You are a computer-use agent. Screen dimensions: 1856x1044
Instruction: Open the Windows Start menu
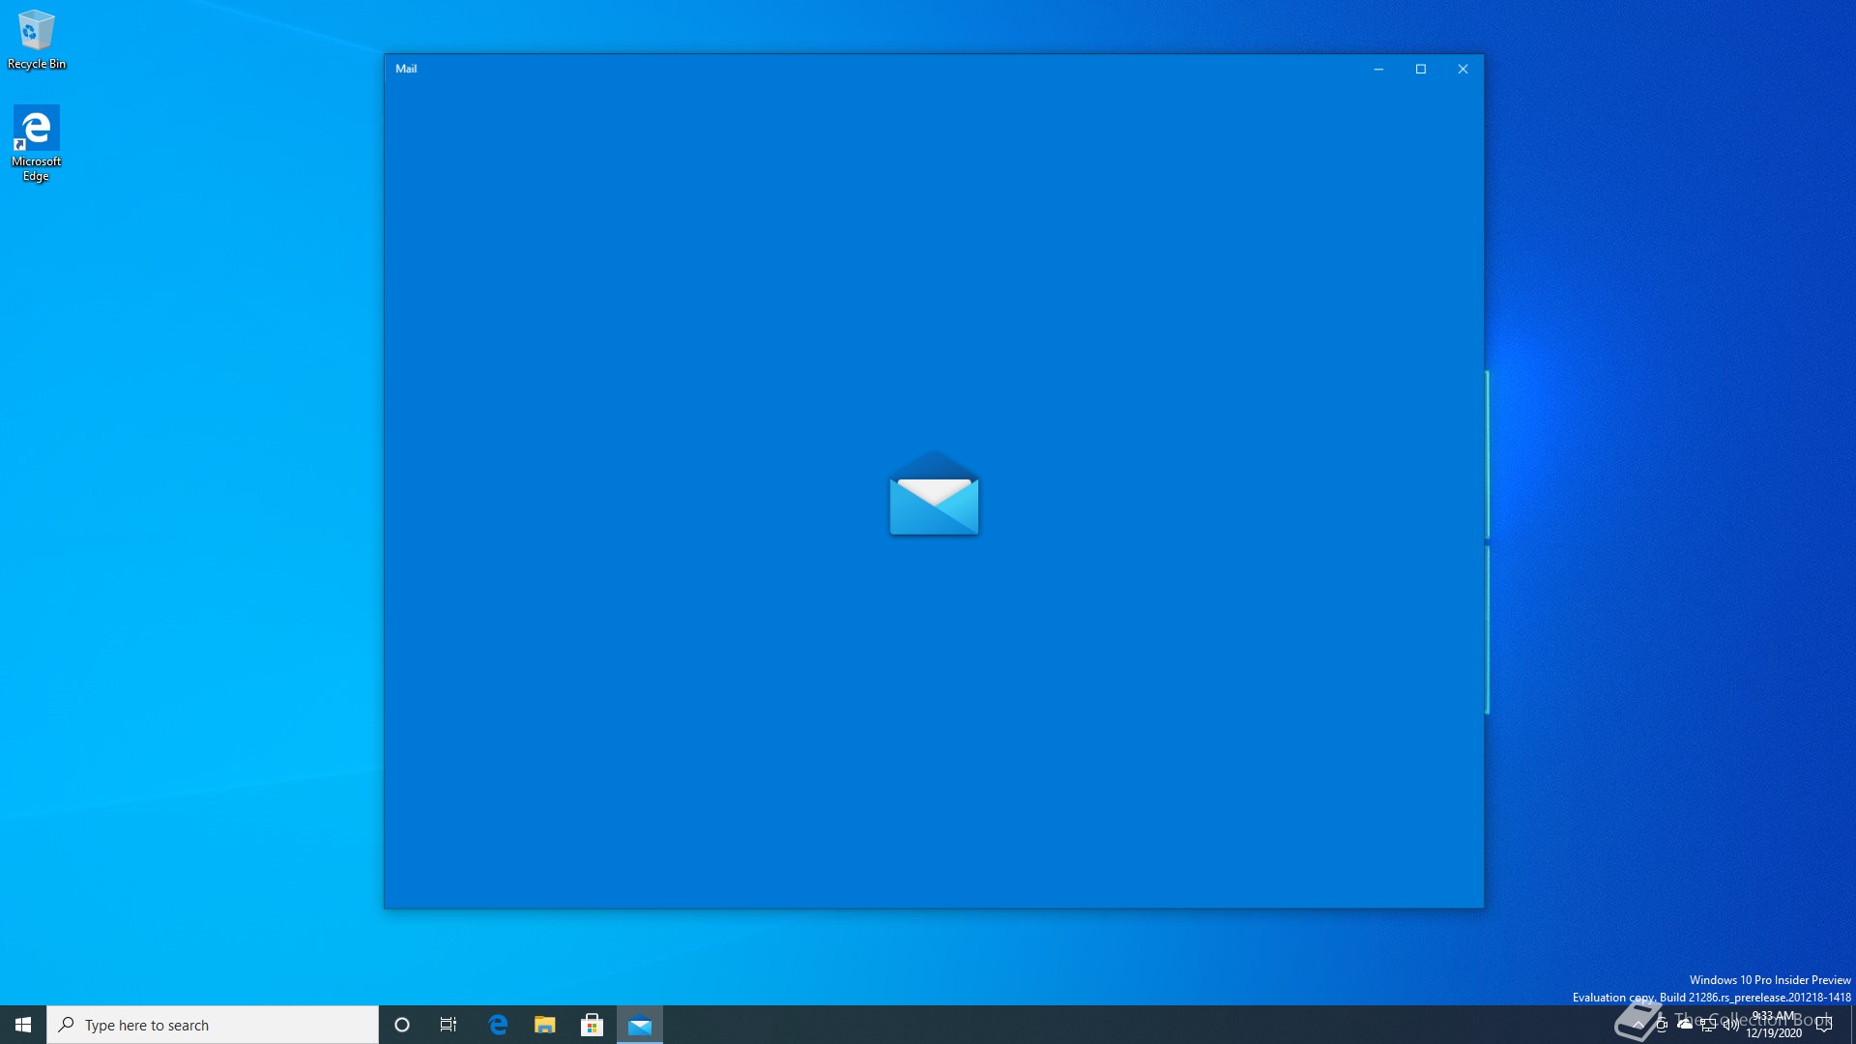point(23,1025)
